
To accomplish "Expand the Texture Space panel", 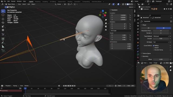I will tap(147, 53).
